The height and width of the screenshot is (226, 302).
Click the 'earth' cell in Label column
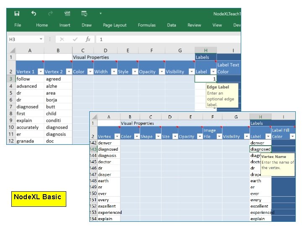click(x=260, y=181)
